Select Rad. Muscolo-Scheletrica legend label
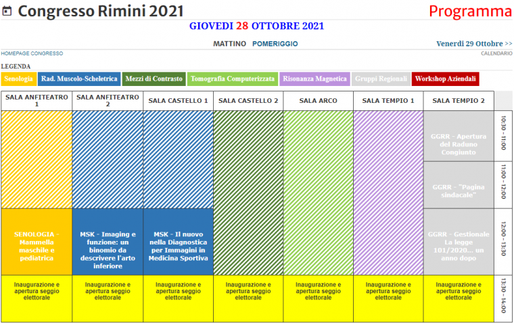The width and height of the screenshot is (514, 323). click(79, 79)
